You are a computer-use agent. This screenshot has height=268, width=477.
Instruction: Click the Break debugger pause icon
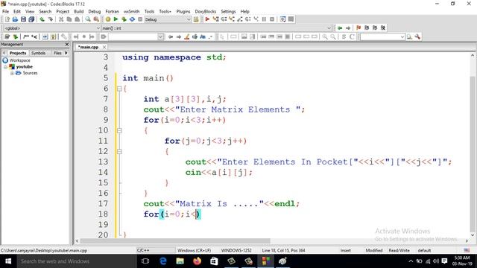point(264,19)
